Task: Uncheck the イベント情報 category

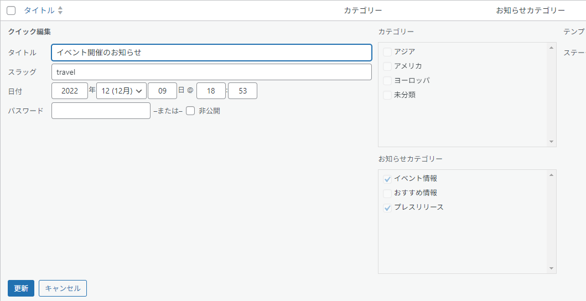Action: coord(387,179)
